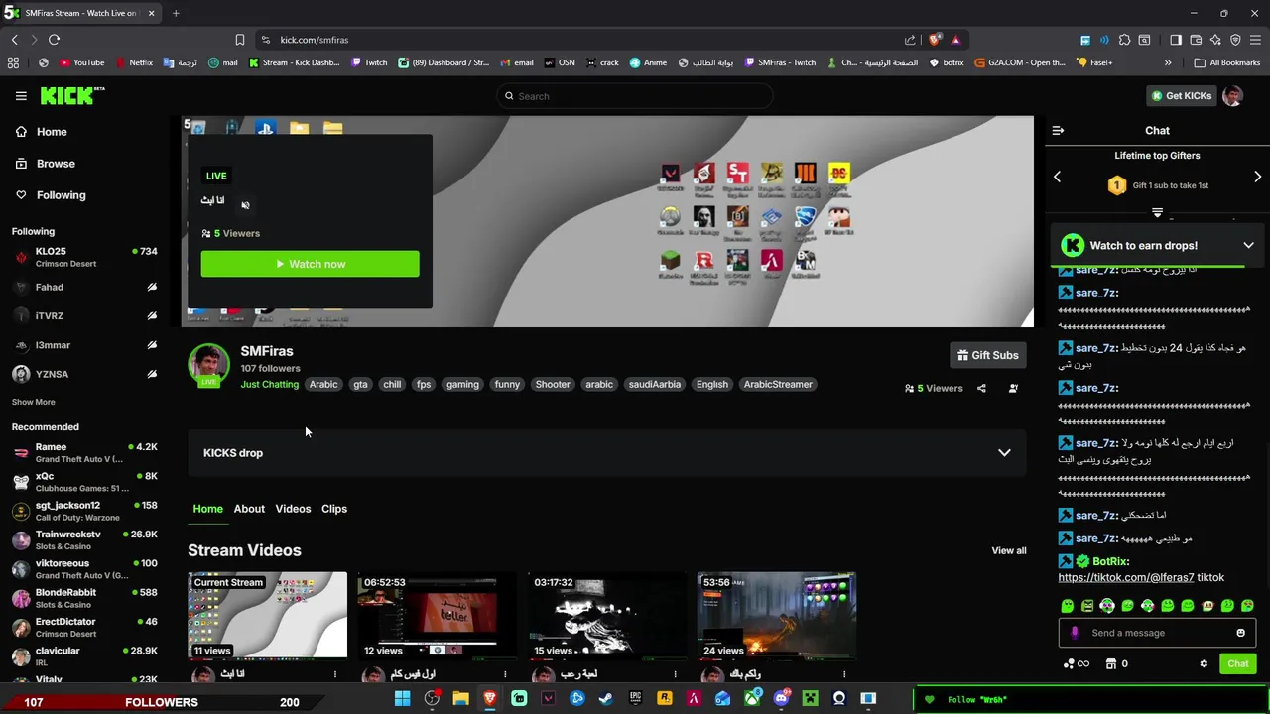Image resolution: width=1270 pixels, height=714 pixels.
Task: Click the KICK logo
Action: pos(72,95)
